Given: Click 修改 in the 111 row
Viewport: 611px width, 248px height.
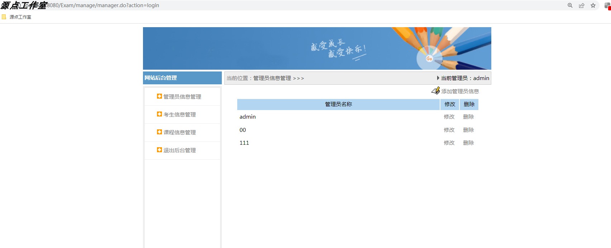Looking at the screenshot, I should [x=449, y=143].
